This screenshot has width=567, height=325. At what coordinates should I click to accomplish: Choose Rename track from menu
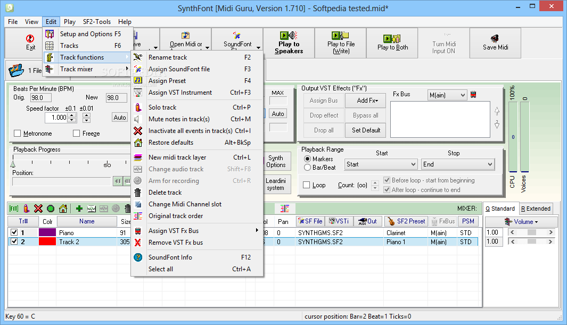tap(197, 57)
